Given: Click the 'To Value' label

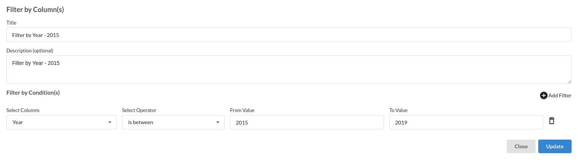Looking at the screenshot, I should [x=398, y=110].
